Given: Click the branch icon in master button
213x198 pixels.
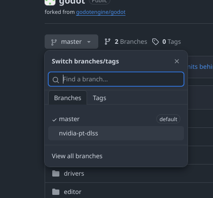Looking at the screenshot, I should pyautogui.click(x=54, y=42).
